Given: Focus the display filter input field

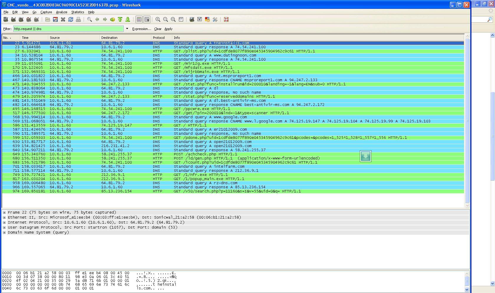Looking at the screenshot, I should (x=68, y=29).
